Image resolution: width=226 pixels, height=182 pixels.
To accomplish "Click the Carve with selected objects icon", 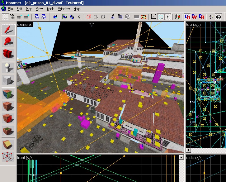I will [55, 17].
